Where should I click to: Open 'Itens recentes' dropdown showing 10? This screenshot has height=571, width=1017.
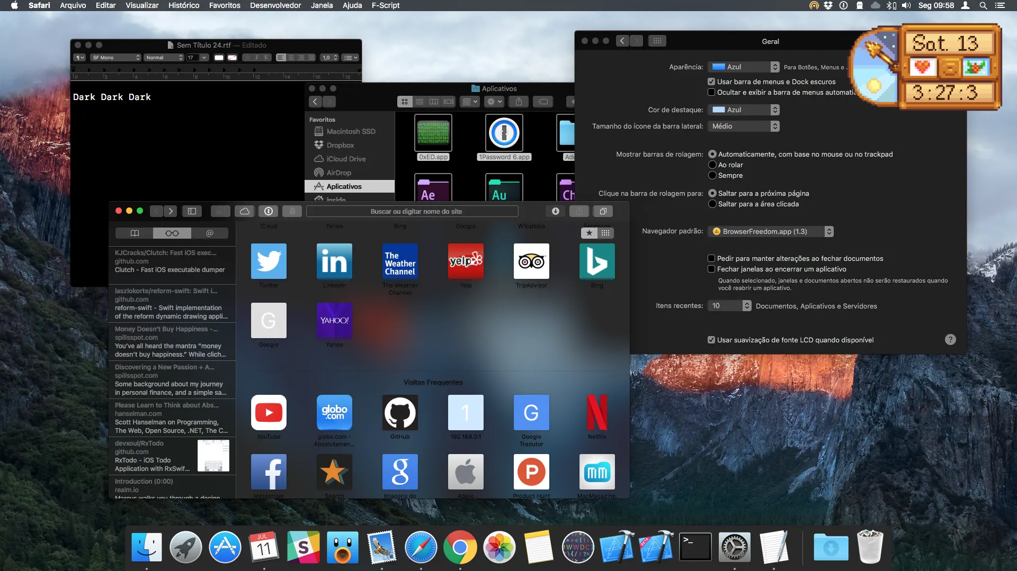point(729,305)
